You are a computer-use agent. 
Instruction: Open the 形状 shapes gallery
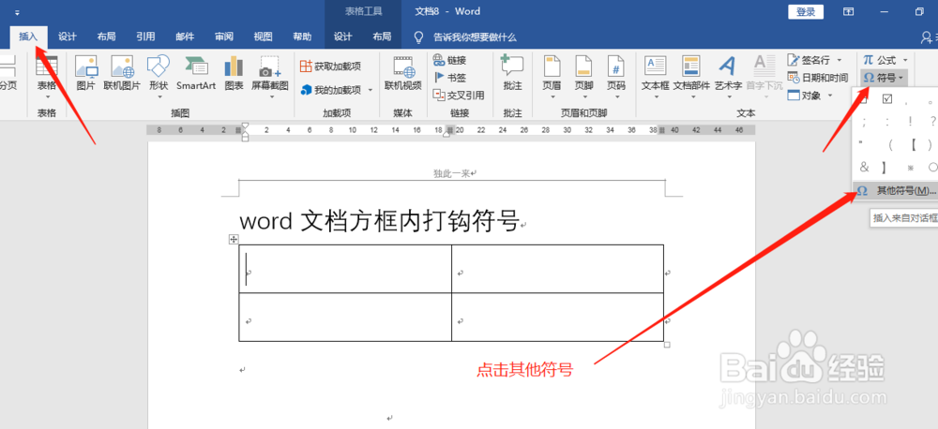tap(159, 77)
